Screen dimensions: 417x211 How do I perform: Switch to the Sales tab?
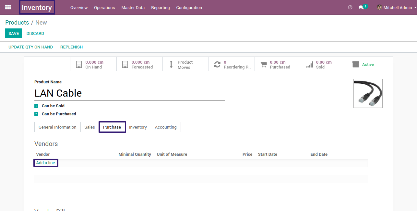coord(89,127)
